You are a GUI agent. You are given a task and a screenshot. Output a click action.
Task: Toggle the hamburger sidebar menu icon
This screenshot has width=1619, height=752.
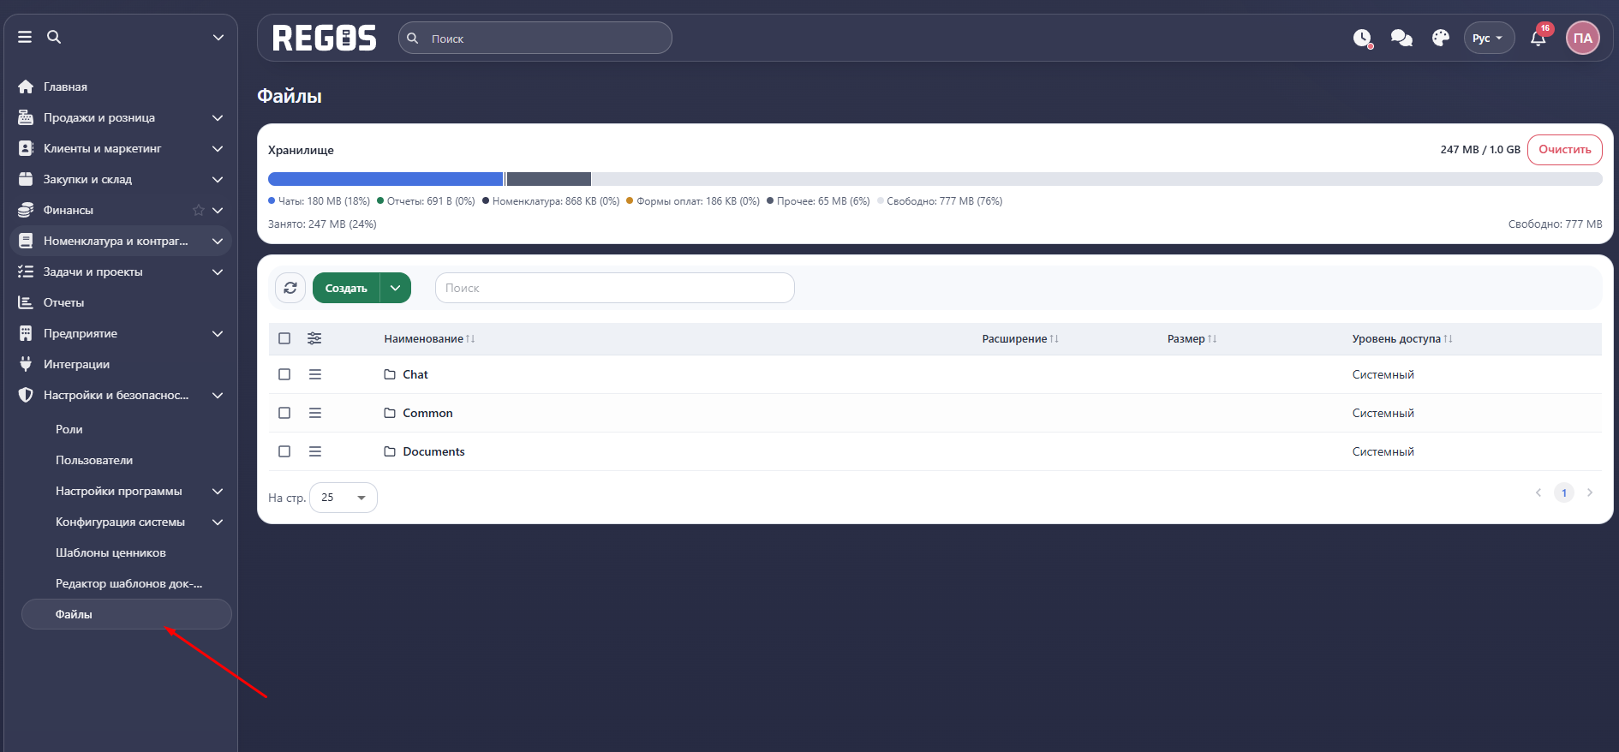(25, 37)
